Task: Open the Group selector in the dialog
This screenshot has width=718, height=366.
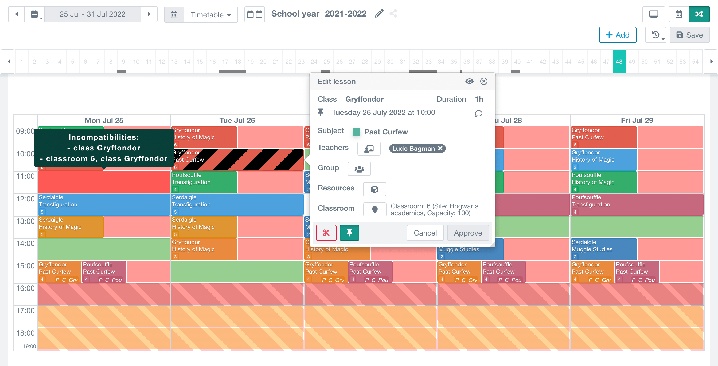Action: (359, 169)
